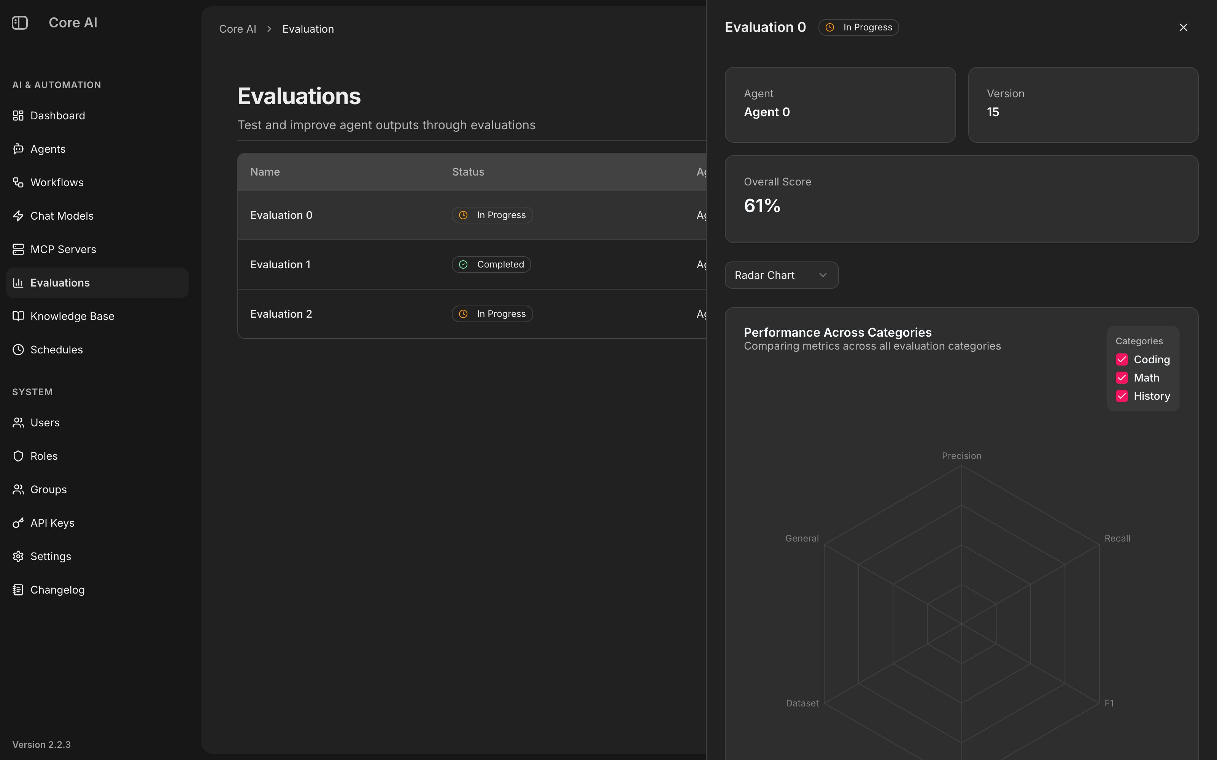Click the Groups icon in sidebar

pyautogui.click(x=18, y=489)
